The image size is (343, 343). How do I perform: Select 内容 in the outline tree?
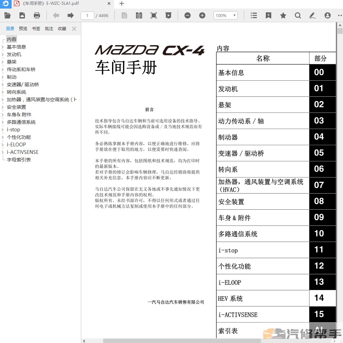12,39
